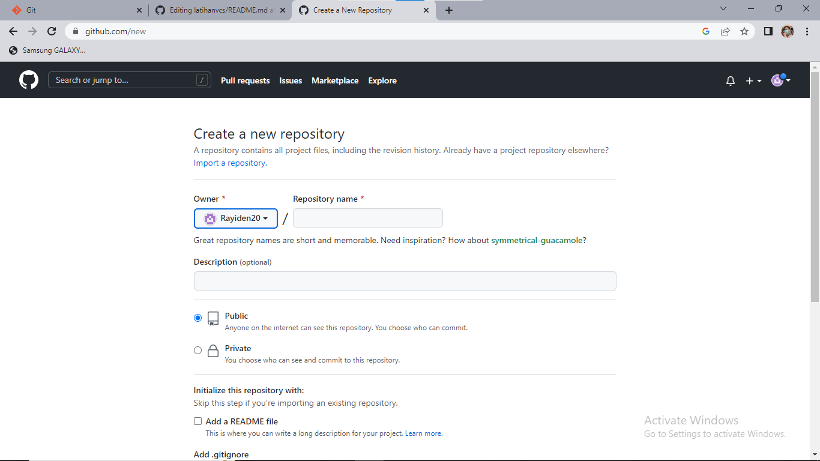Screen dimensions: 820x461
Task: Open the Owner Rayiden20 dropdown
Action: tap(236, 218)
